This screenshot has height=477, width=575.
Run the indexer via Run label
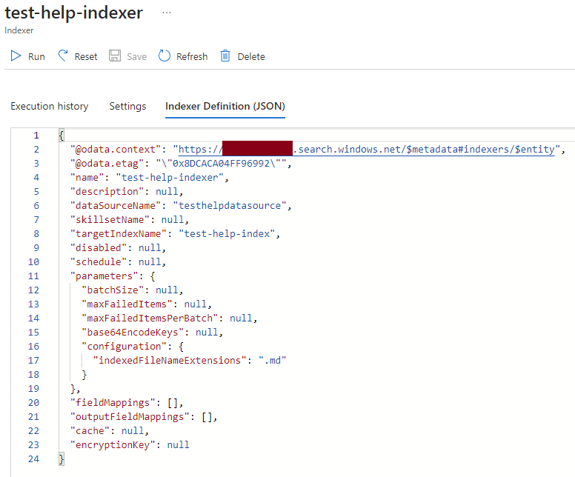pyautogui.click(x=36, y=57)
